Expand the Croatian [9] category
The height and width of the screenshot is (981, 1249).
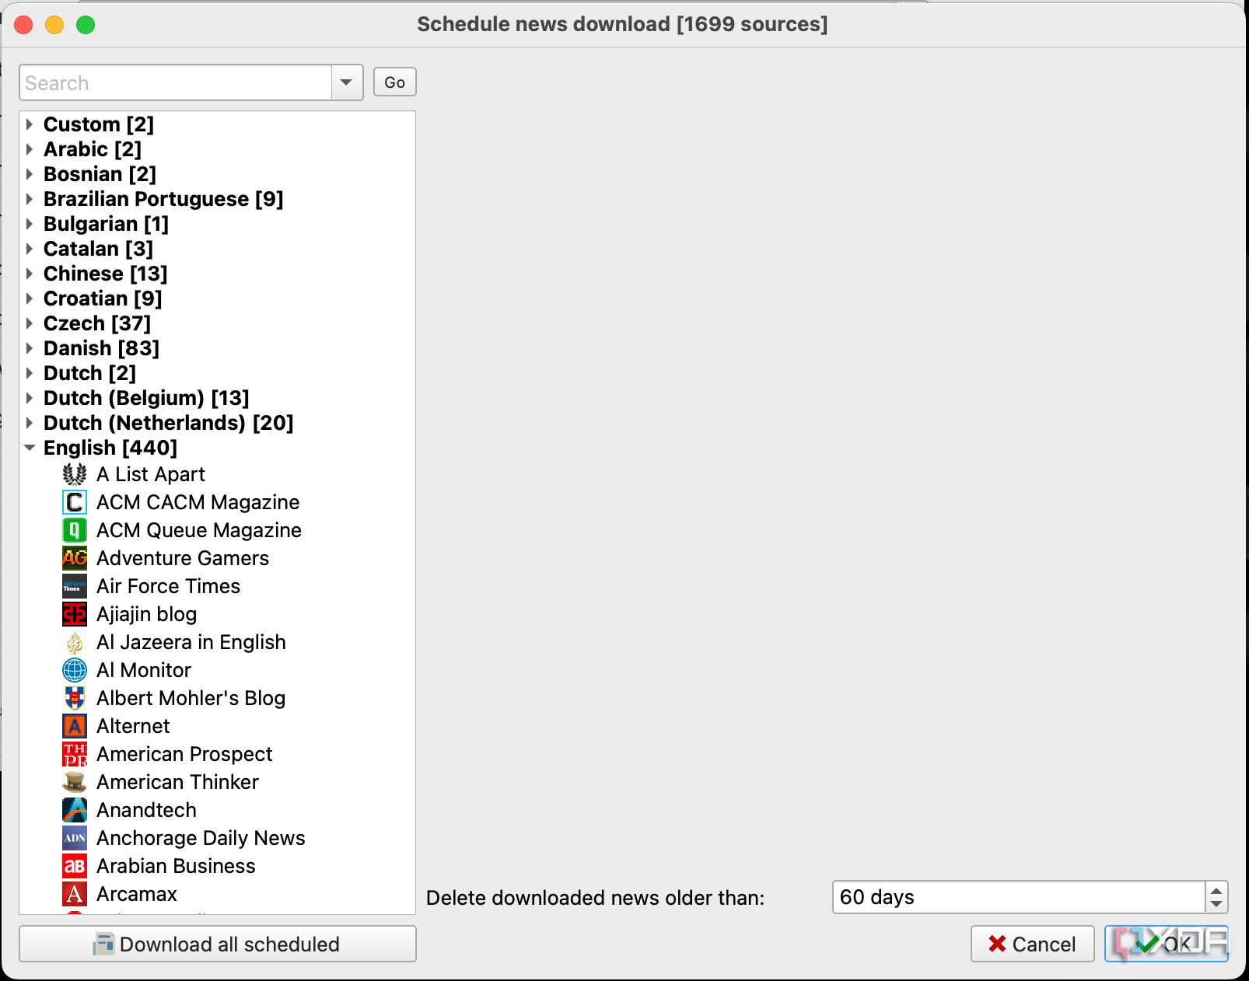point(30,298)
